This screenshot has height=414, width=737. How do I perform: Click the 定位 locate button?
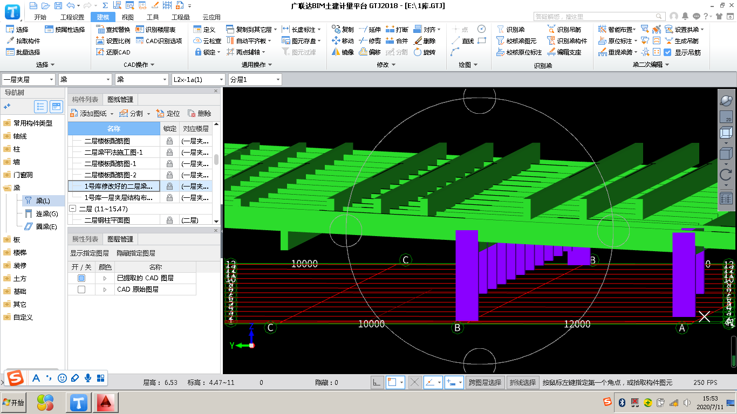coord(168,114)
